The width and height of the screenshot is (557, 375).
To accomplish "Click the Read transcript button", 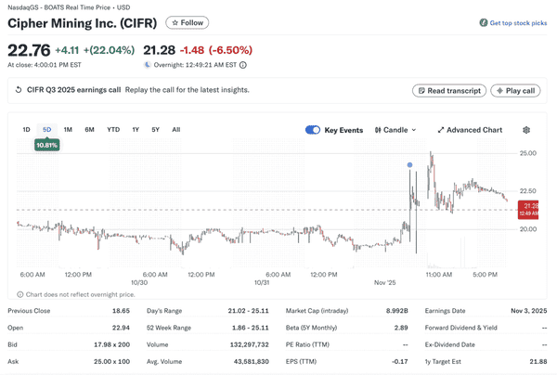I will coord(448,91).
